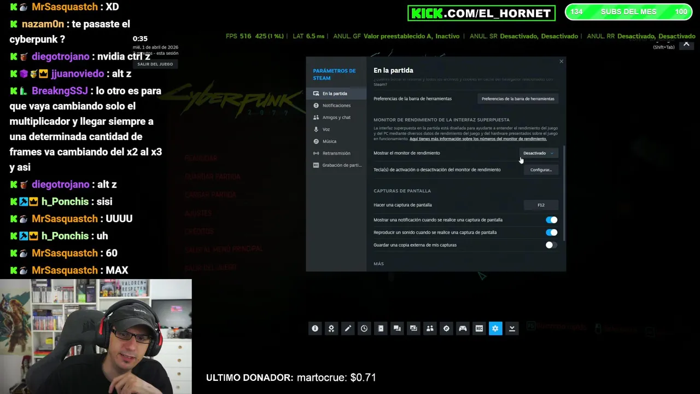Click Configurar button for monitor hotkey
Screen dimensions: 700x394
click(x=541, y=170)
